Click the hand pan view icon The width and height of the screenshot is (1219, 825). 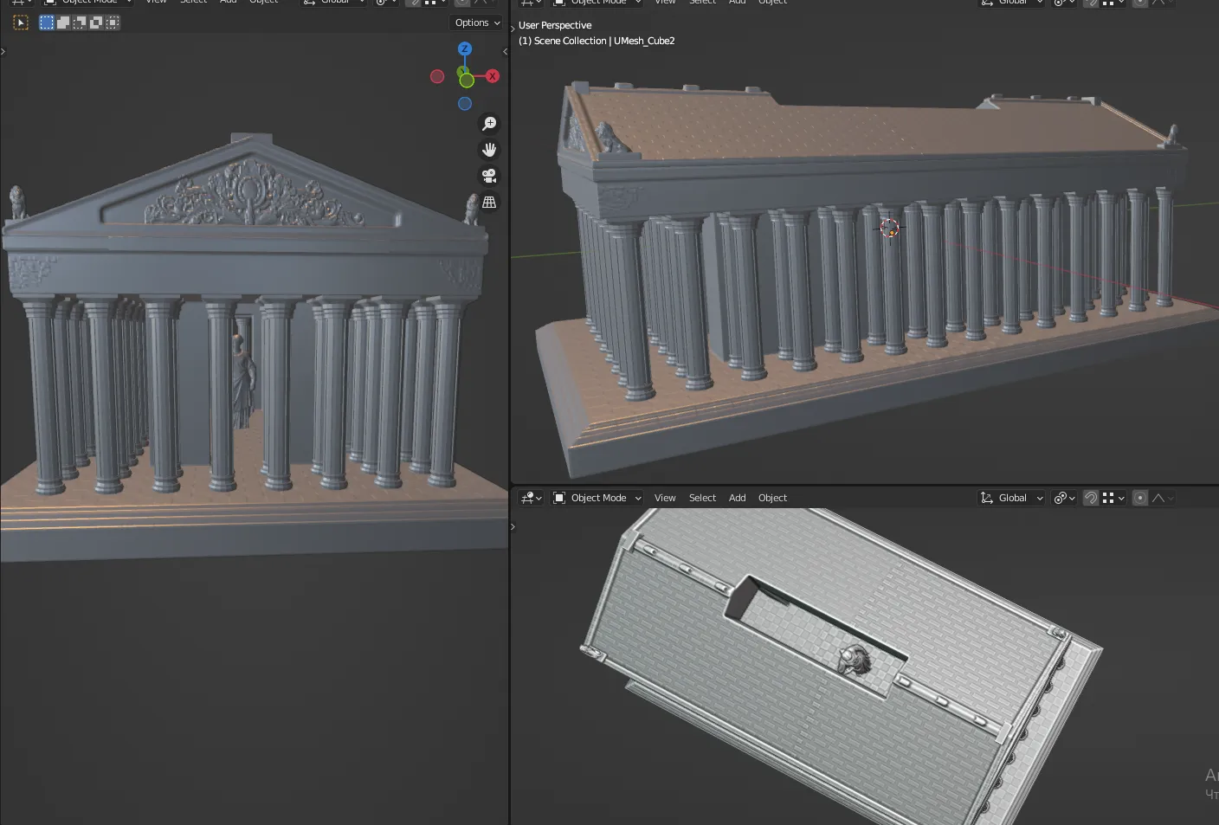(489, 149)
